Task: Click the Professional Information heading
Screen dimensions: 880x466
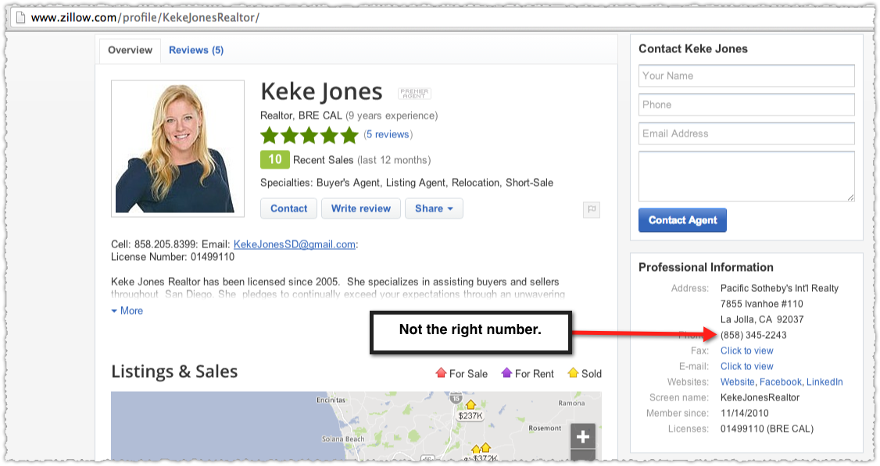Action: click(706, 268)
